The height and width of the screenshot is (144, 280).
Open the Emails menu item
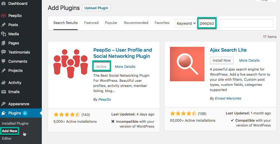[x=14, y=92]
